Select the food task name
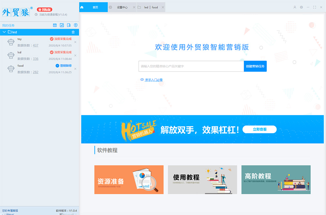326x215 pixels. 21,66
